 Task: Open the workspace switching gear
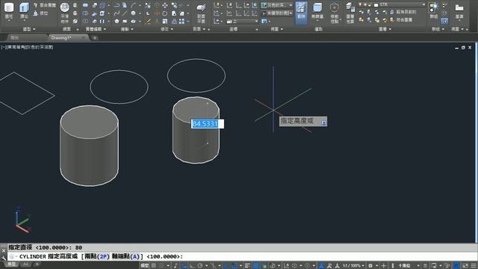370,266
